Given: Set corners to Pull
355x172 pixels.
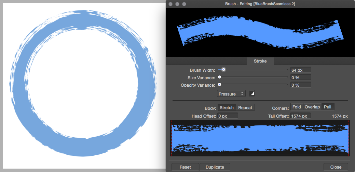Looking at the screenshot, I should tap(328, 107).
